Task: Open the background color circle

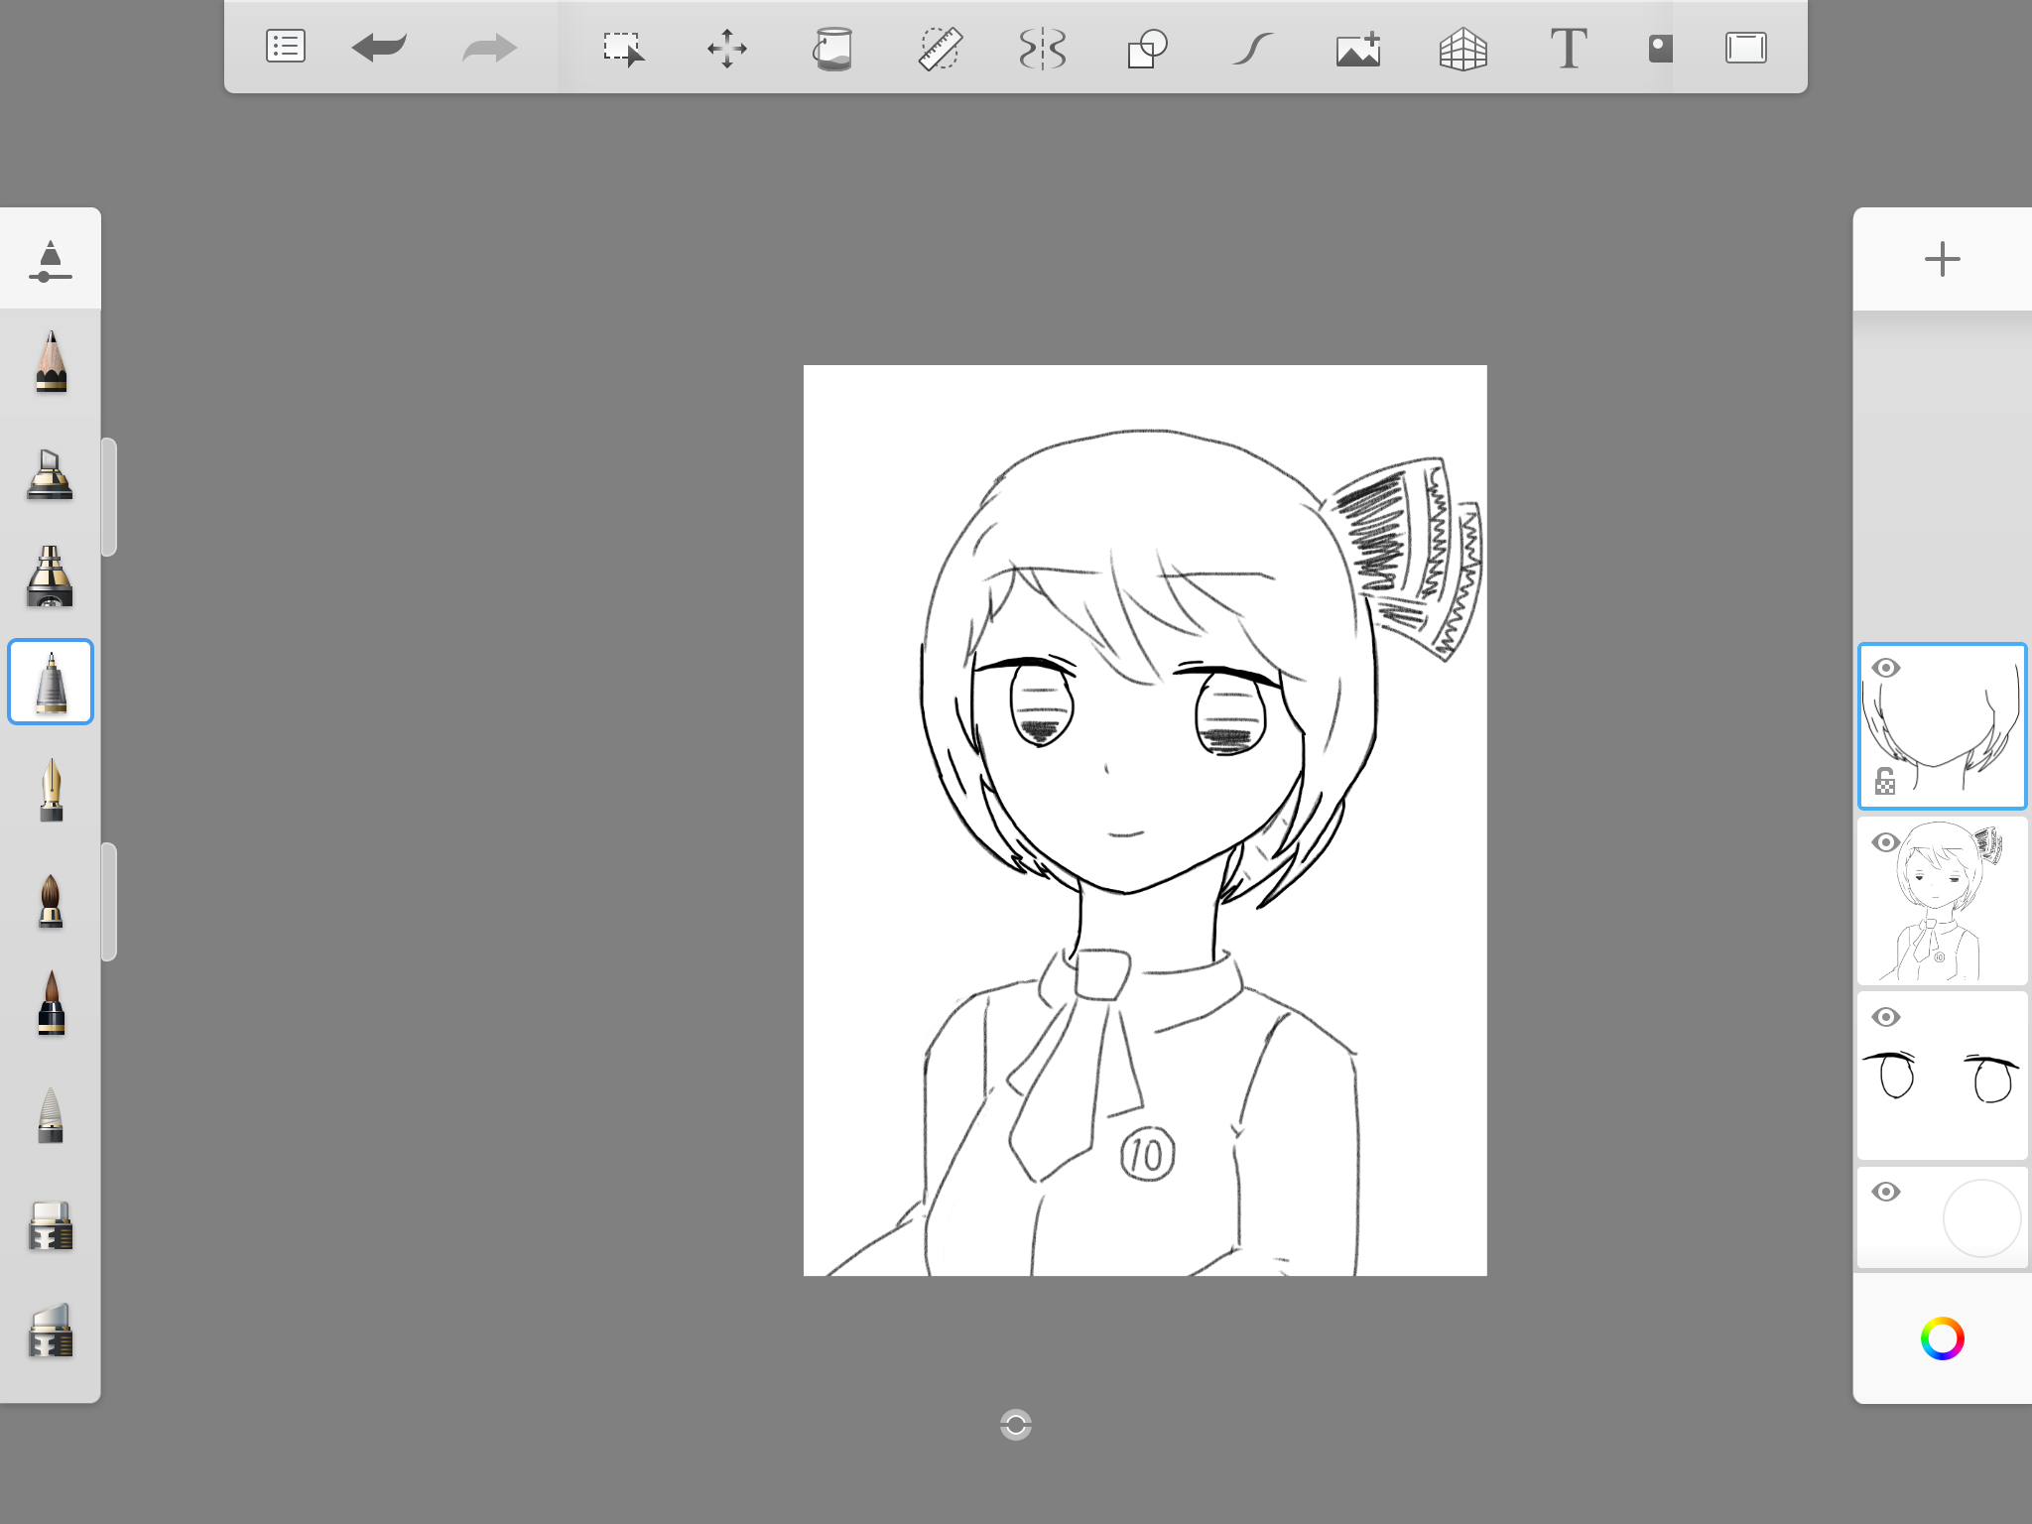Action: (x=1981, y=1218)
